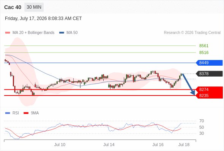Click the Jul 14 date axis label

point(109,145)
